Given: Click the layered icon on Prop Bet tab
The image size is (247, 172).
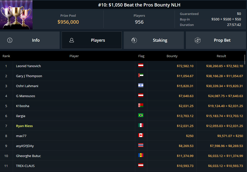Looking at the screenshot, I should click(197, 40).
